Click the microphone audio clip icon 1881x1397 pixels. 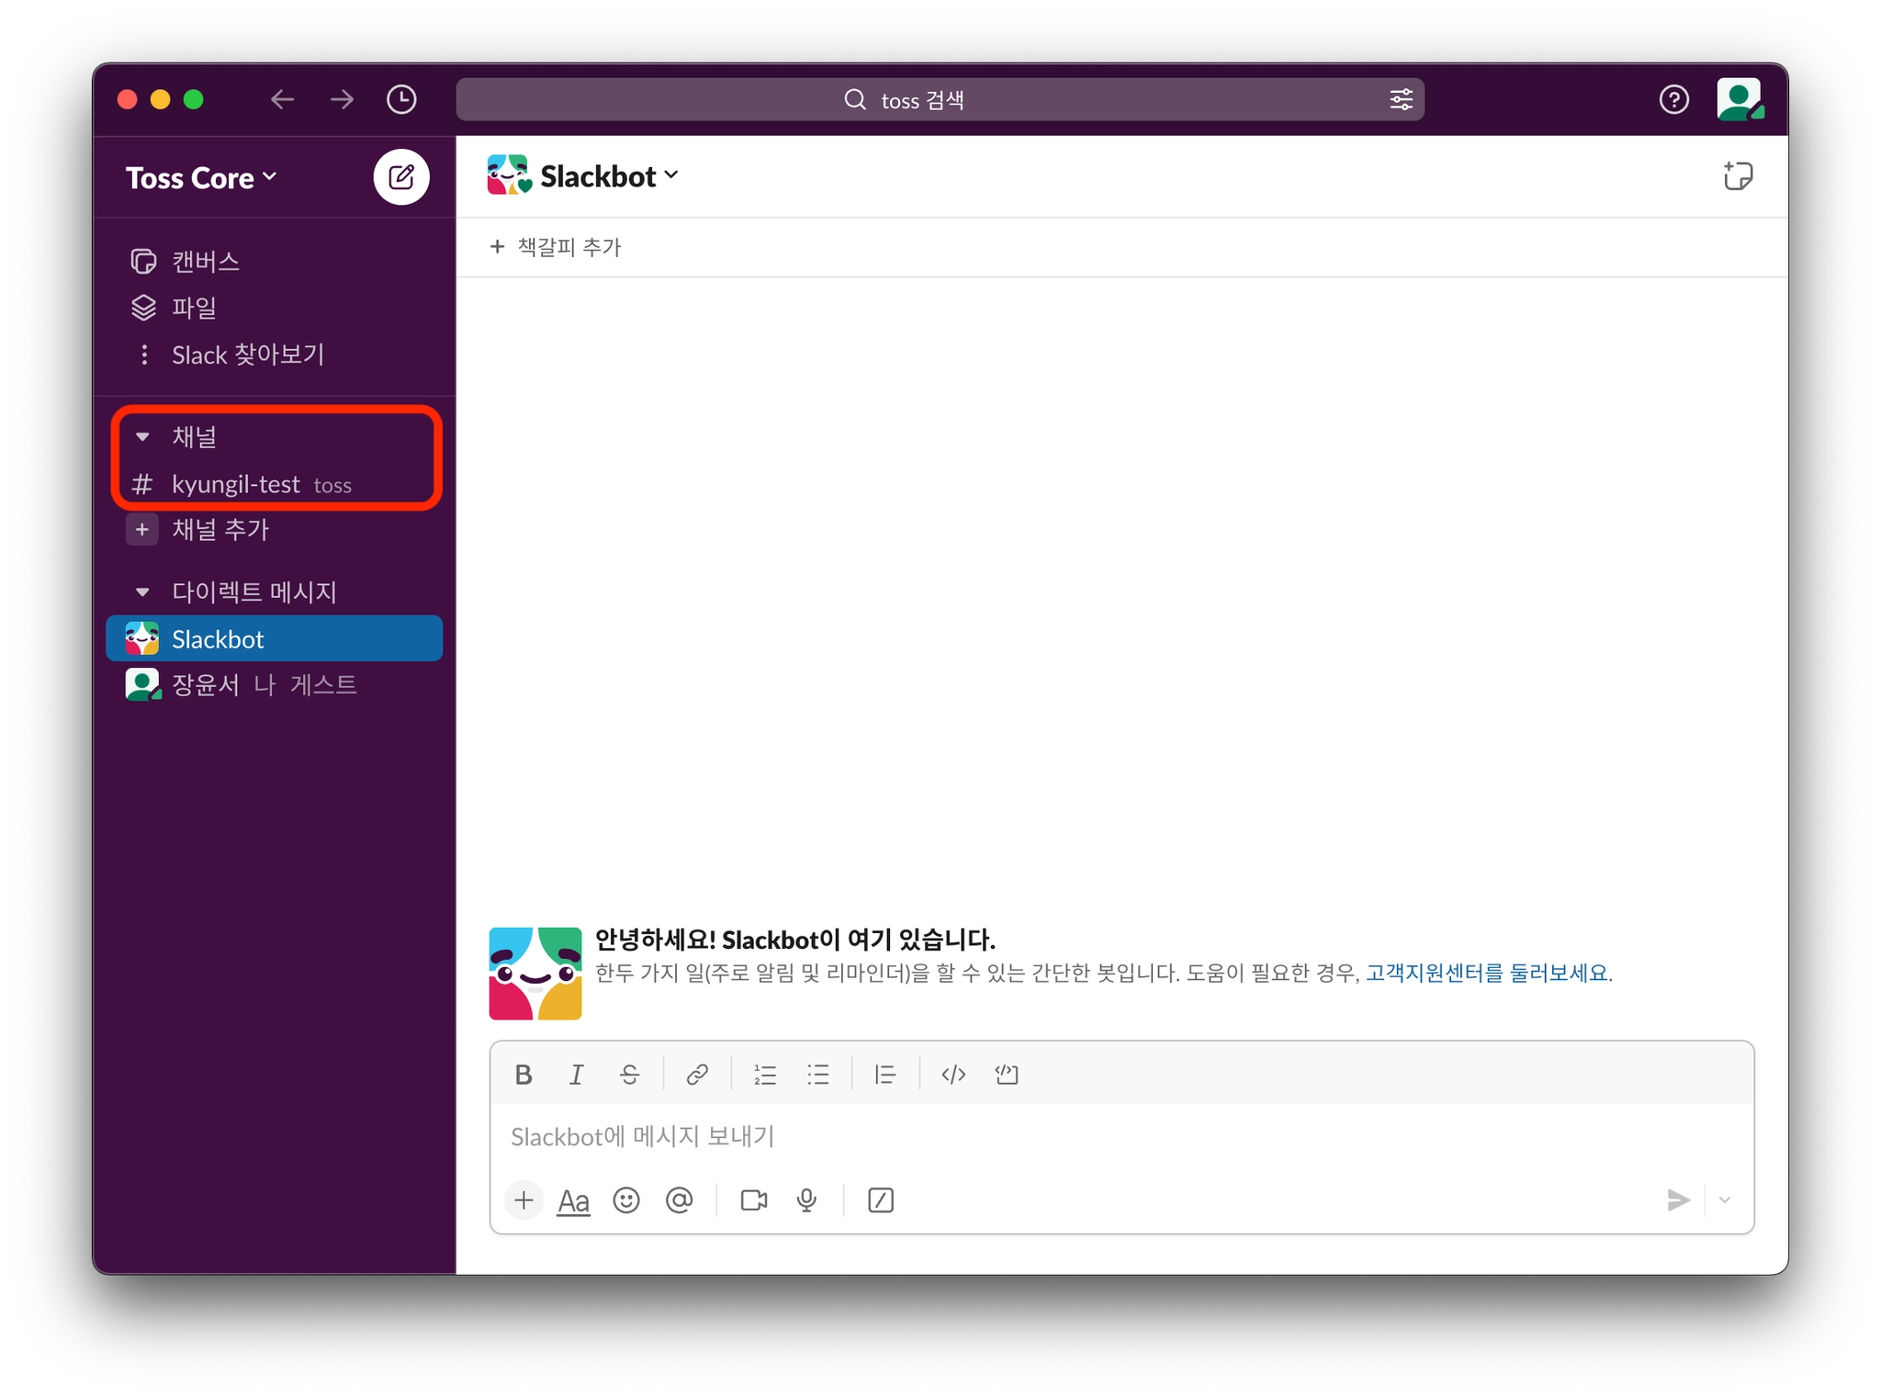[806, 1200]
